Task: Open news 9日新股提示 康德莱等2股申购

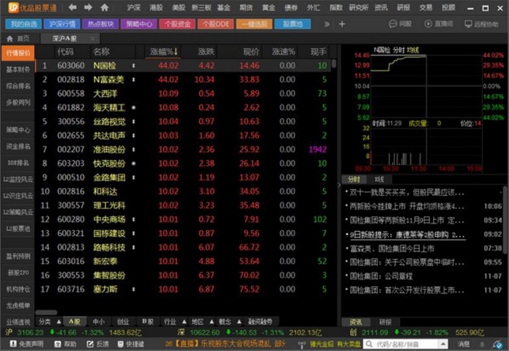Action: click(408, 235)
